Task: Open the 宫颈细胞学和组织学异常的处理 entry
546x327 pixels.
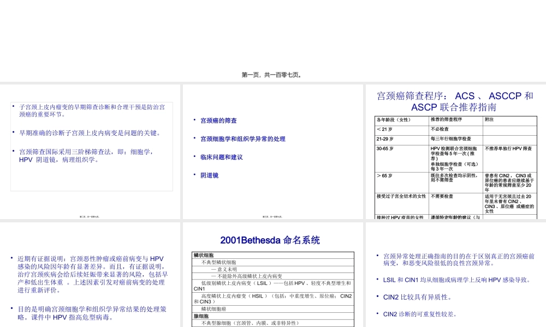Action: [243, 139]
